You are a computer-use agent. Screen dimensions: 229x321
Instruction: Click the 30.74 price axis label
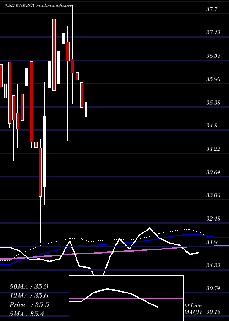click(213, 288)
